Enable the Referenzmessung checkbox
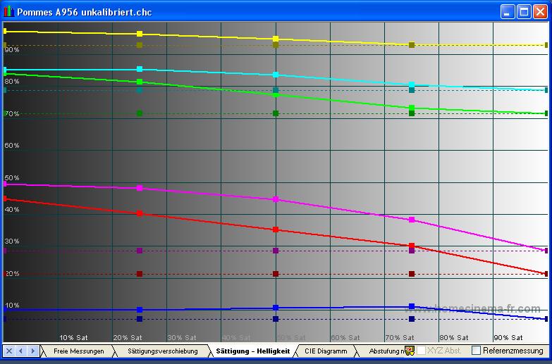552x364 pixels. 477,351
